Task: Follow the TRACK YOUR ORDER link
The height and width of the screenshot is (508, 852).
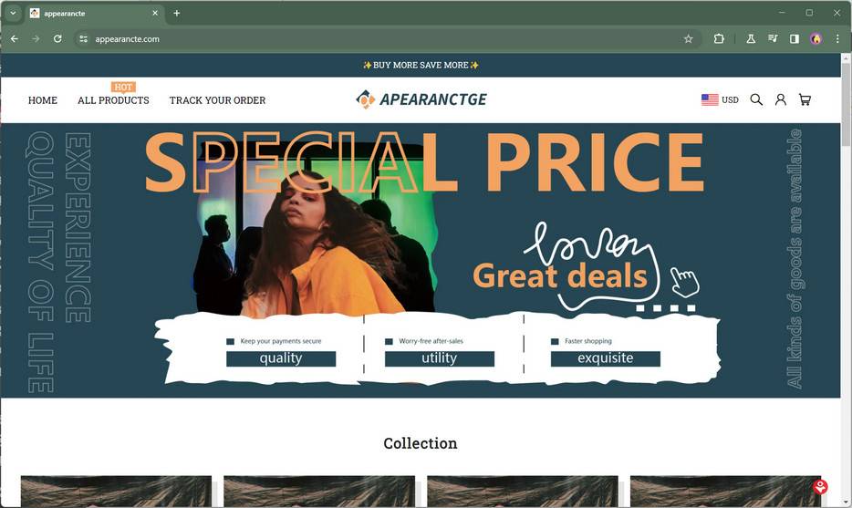Action: [217, 100]
